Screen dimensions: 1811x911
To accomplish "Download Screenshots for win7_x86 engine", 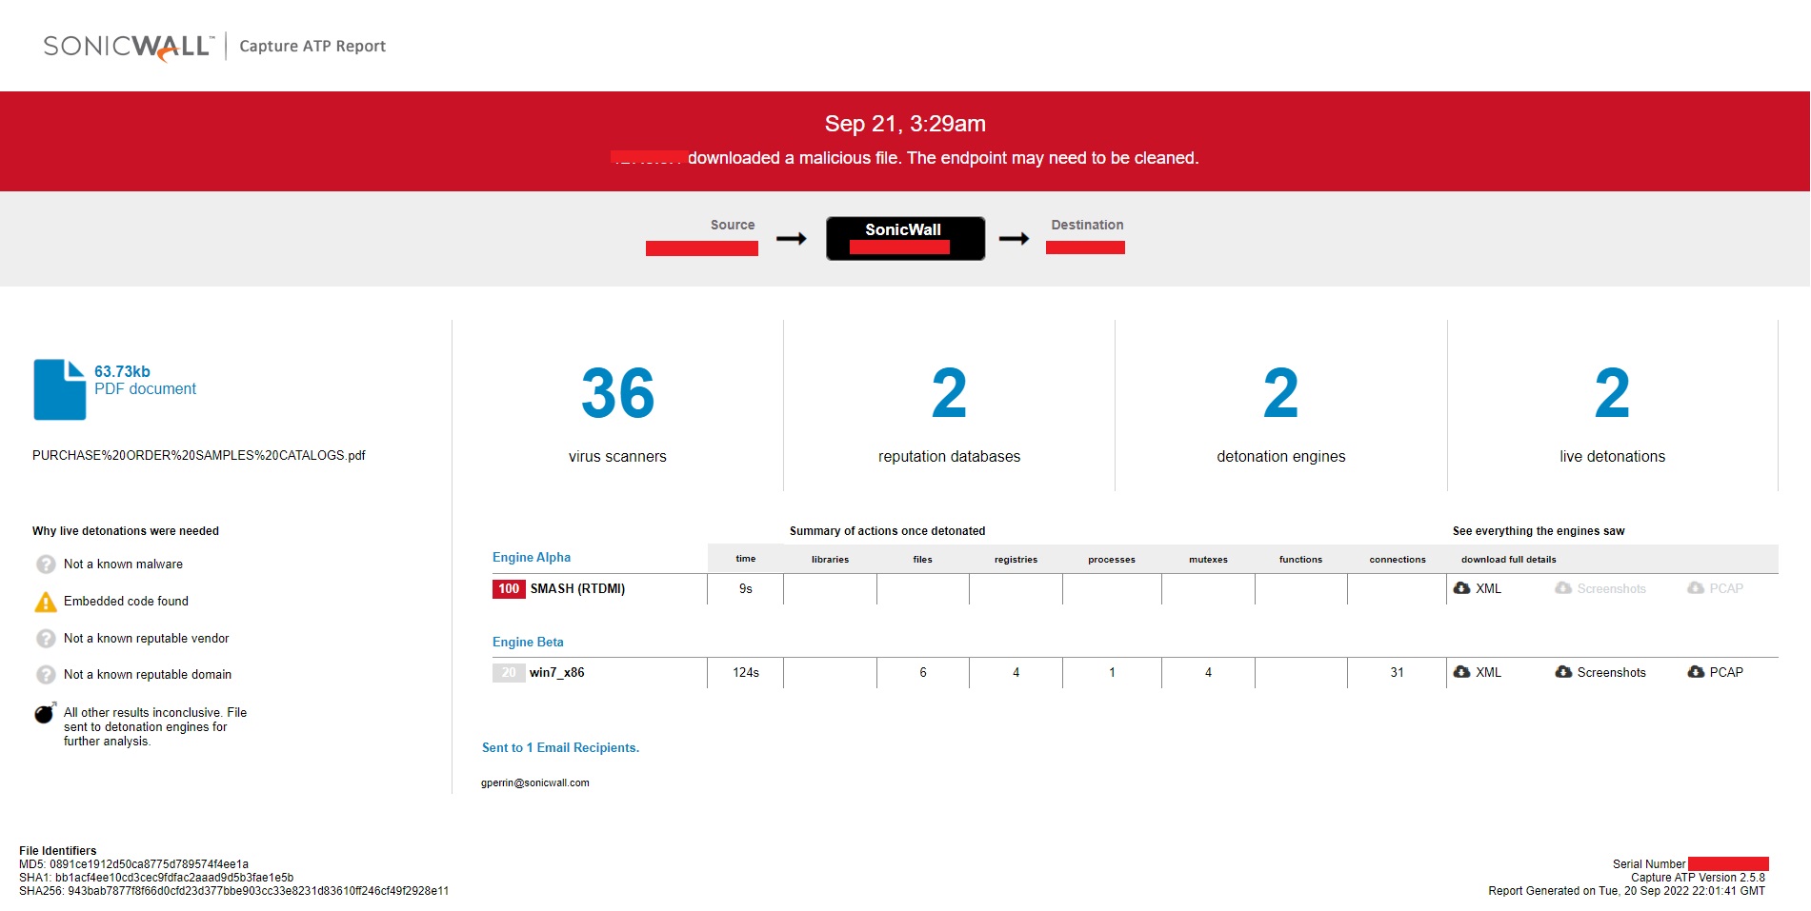I will click(x=1600, y=672).
